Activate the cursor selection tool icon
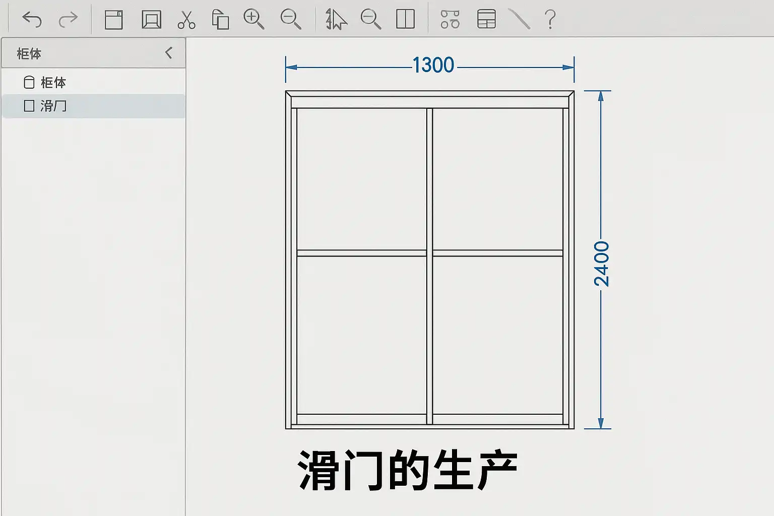The height and width of the screenshot is (516, 774). [336, 20]
